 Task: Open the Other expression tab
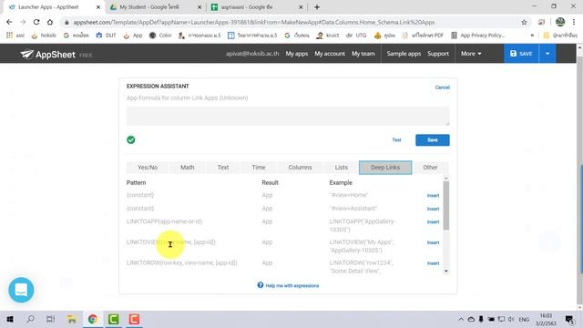430,168
